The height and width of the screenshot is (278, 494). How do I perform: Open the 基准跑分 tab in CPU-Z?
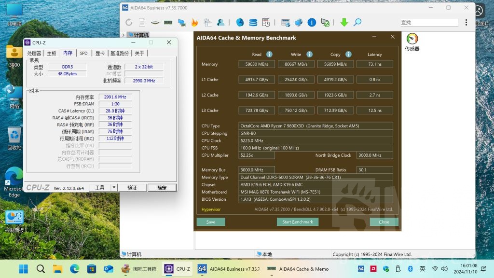click(x=119, y=53)
